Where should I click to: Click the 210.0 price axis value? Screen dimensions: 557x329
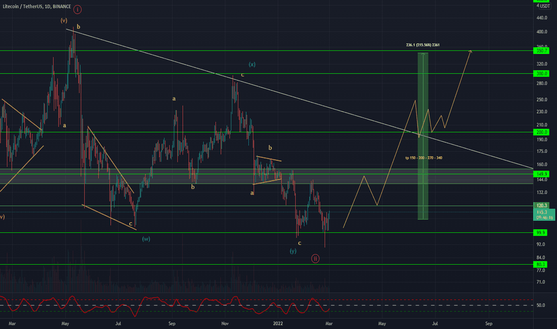pos(541,125)
